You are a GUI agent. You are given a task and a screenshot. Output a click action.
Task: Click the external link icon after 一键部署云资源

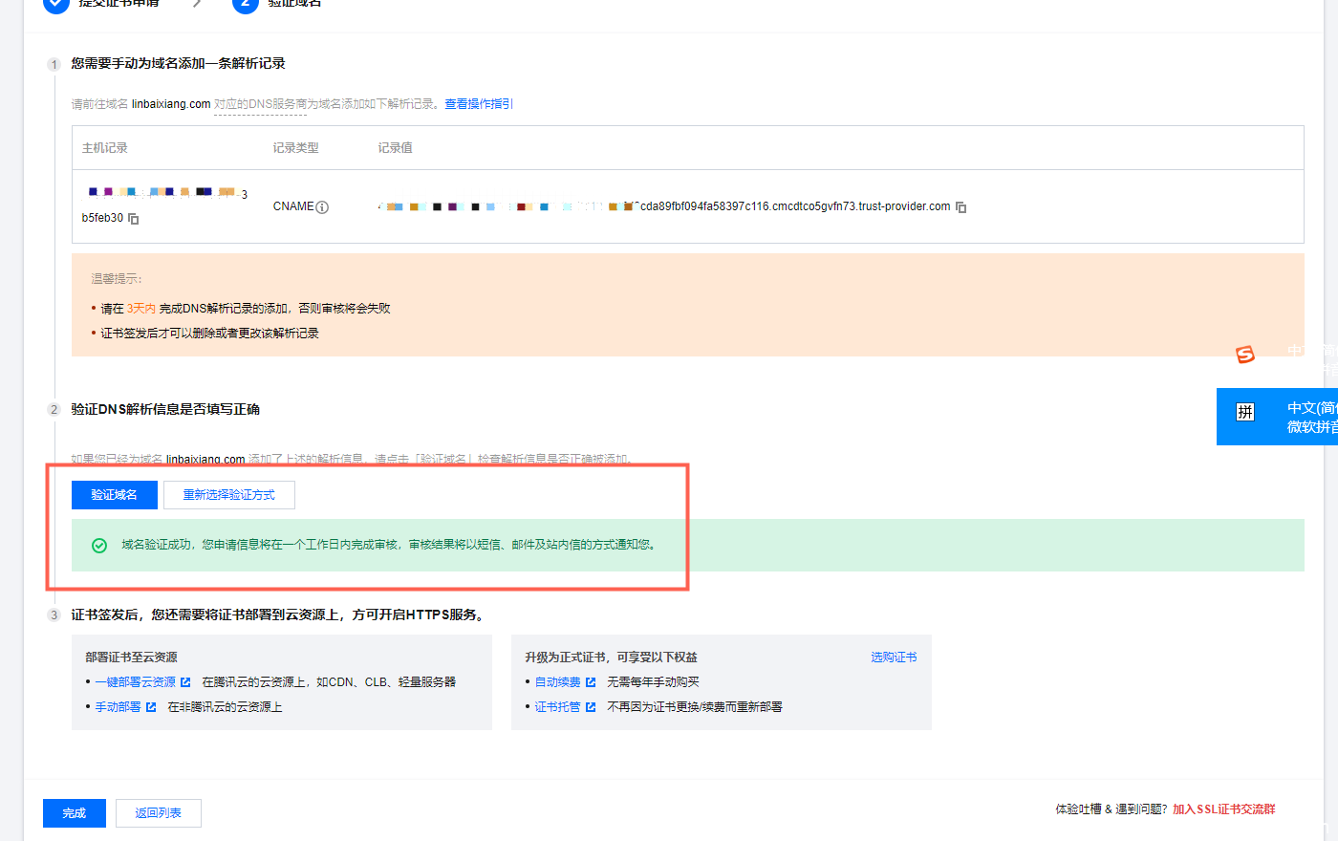[x=185, y=682]
